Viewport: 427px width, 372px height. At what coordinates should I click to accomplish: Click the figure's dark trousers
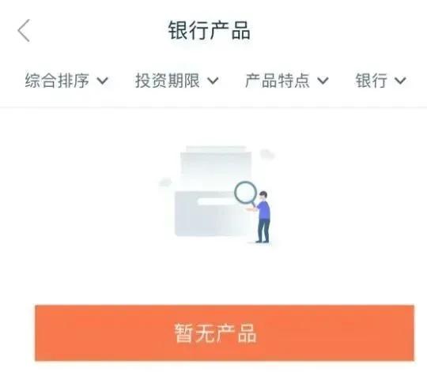[263, 230]
